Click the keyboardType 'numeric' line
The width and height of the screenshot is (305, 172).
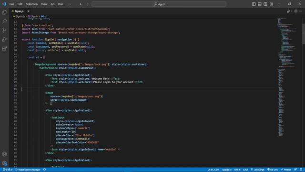[x=73, y=128]
